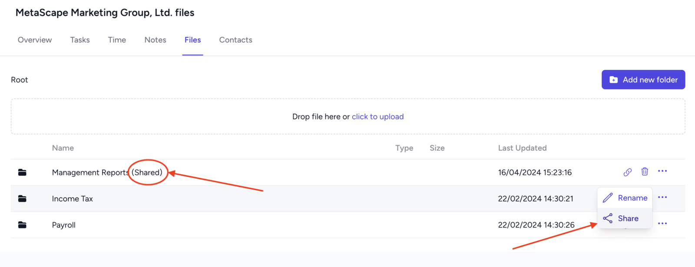Open more options for Management Reports row
The height and width of the screenshot is (267, 695).
[662, 171]
